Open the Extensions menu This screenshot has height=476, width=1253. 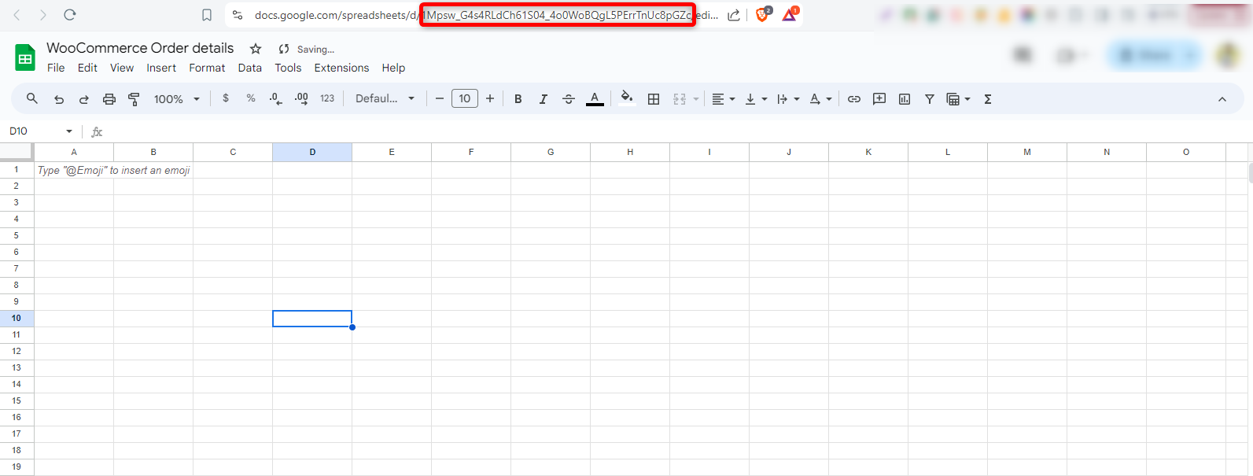click(341, 68)
